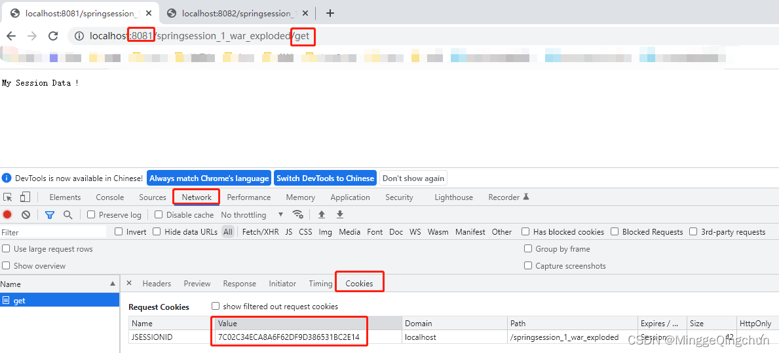Open network conditions wifi icon
The image size is (779, 353).
[x=298, y=214]
